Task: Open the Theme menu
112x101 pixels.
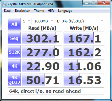Action: pyautogui.click(x=39, y=11)
